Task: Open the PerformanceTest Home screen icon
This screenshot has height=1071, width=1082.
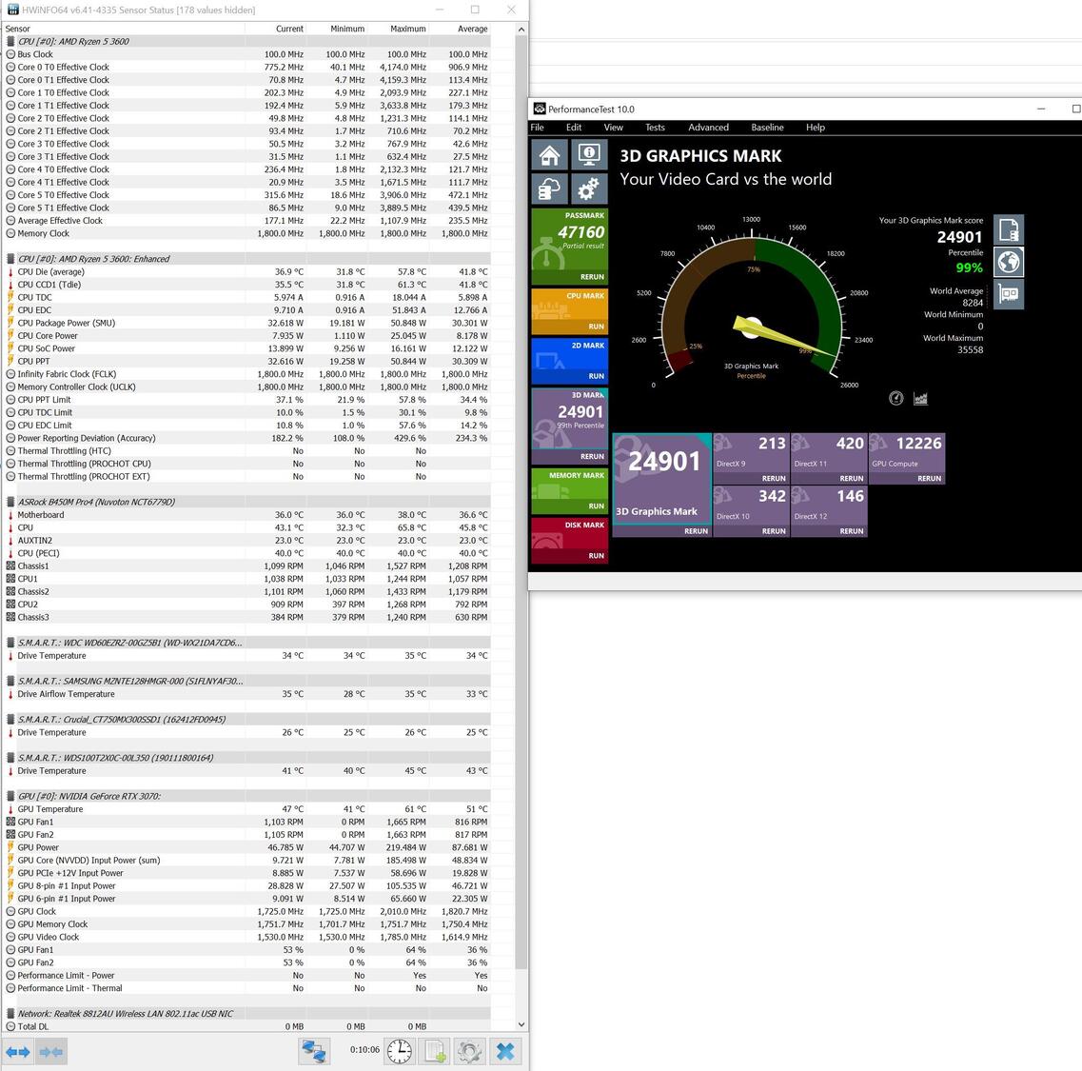Action: pos(549,156)
